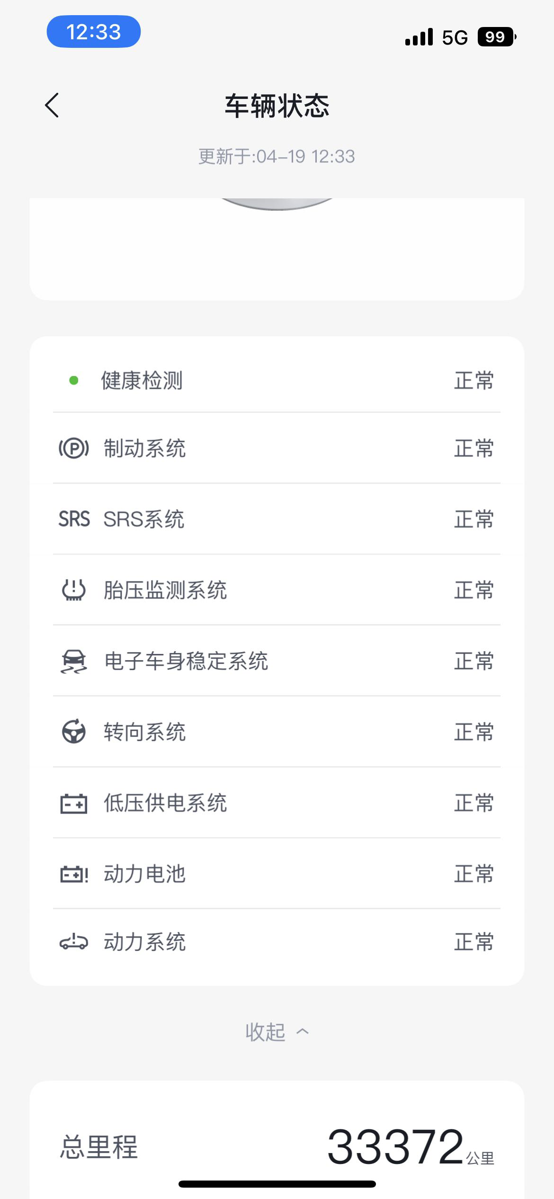This screenshot has height=1199, width=554.
Task: Tap the 正常 status beside 动力电池
Action: [474, 874]
